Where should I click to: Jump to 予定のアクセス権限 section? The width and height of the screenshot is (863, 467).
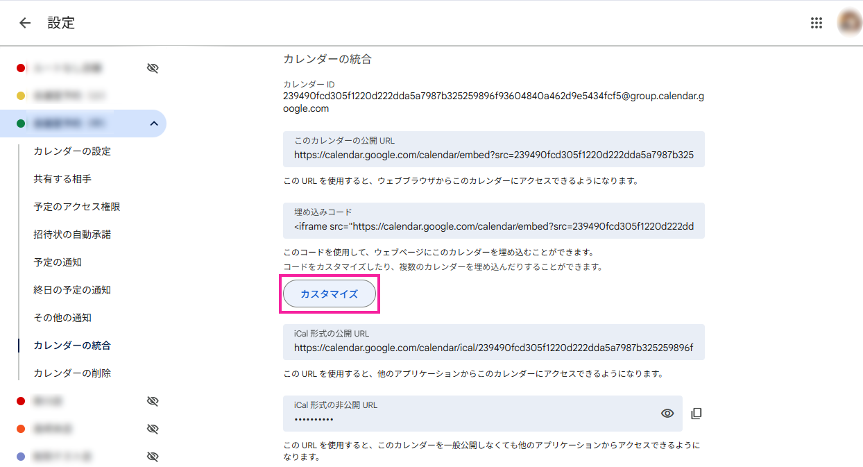click(x=77, y=207)
